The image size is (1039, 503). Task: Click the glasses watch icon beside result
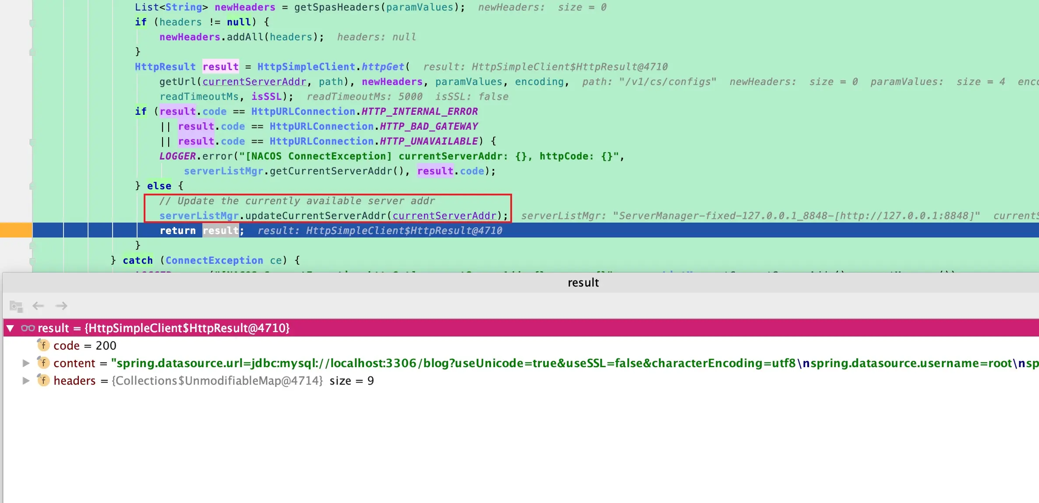point(28,328)
